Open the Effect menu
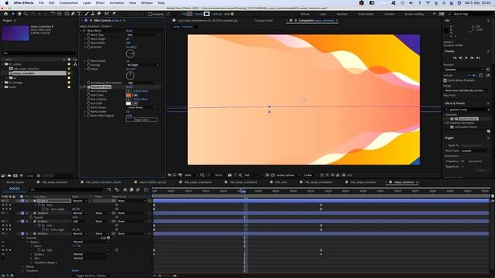 (x=100, y=3)
